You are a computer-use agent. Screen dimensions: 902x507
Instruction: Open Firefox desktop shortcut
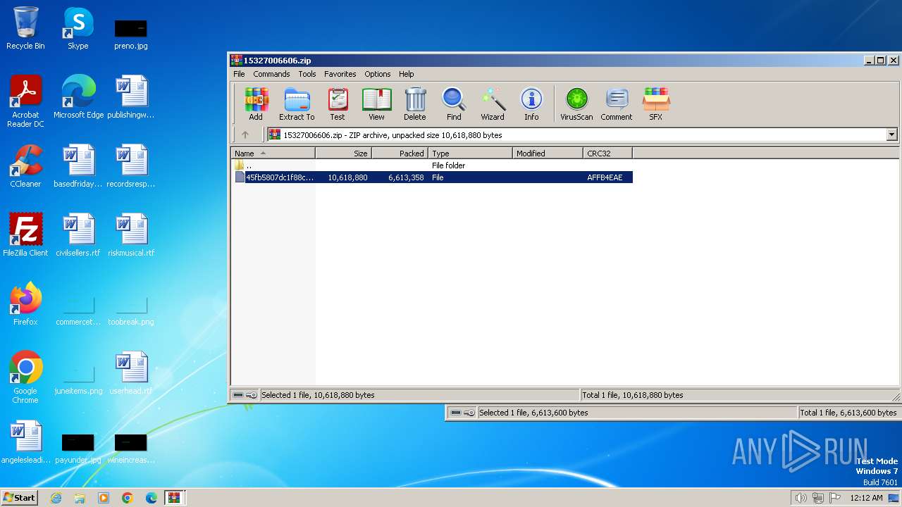click(25, 304)
